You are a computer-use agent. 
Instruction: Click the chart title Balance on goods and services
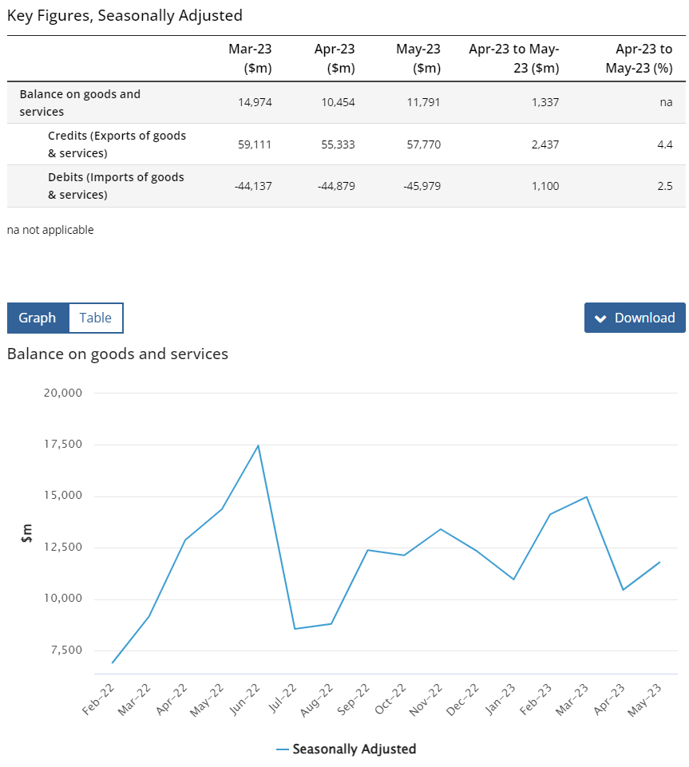(x=118, y=354)
